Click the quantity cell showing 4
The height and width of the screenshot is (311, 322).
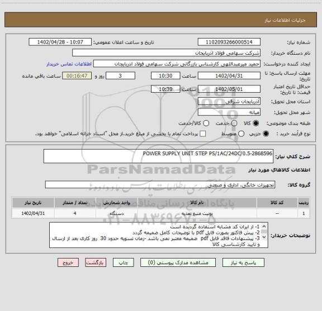click(75, 213)
